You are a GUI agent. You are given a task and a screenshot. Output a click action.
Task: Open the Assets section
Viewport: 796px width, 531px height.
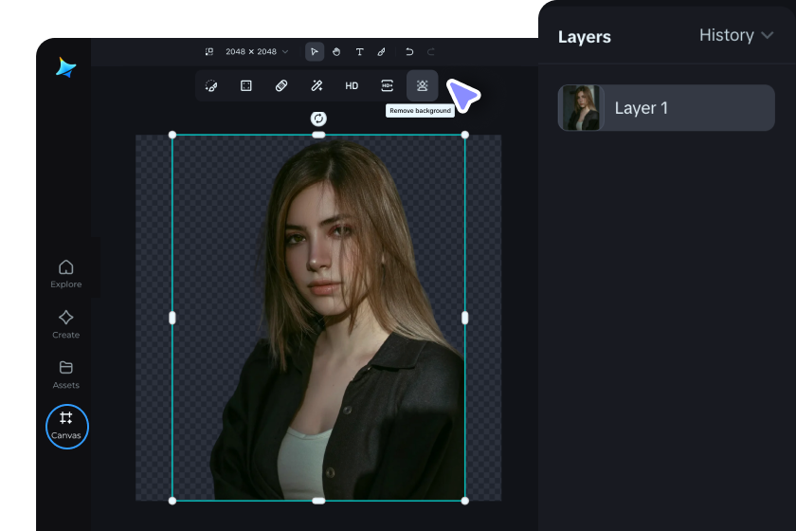pos(65,374)
